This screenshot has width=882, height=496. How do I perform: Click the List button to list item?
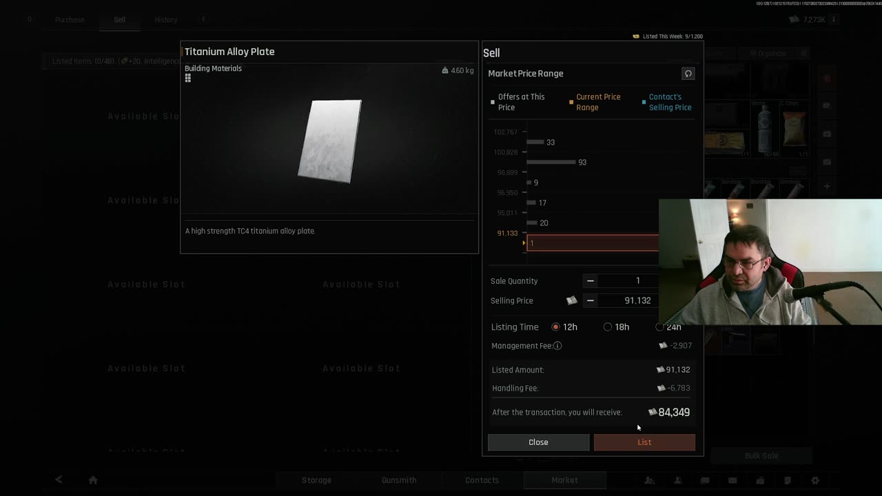click(x=644, y=442)
